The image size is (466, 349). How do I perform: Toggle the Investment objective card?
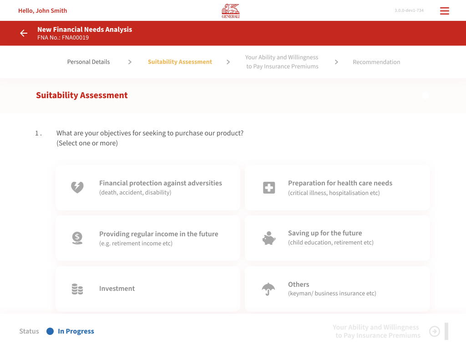[148, 289]
